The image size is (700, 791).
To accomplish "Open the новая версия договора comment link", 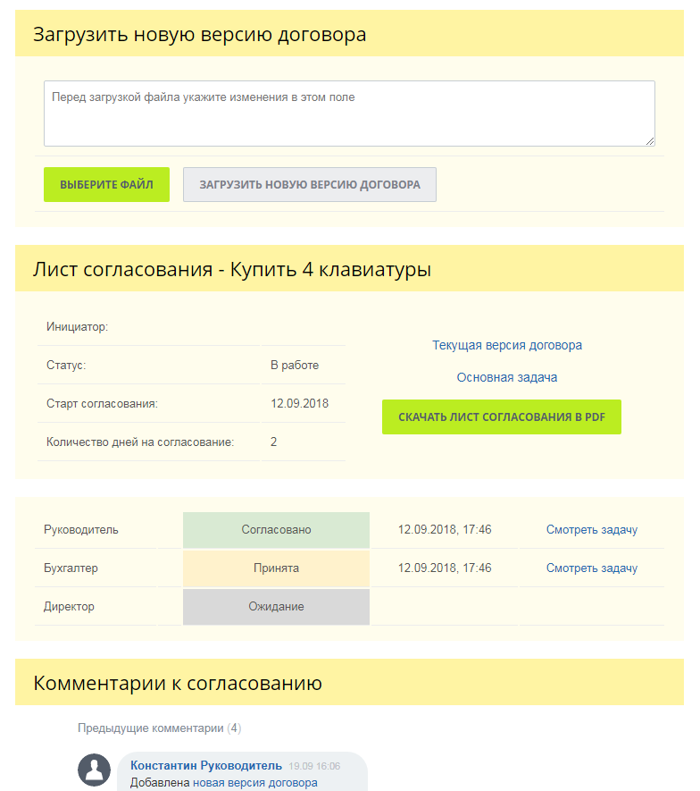I will [254, 783].
